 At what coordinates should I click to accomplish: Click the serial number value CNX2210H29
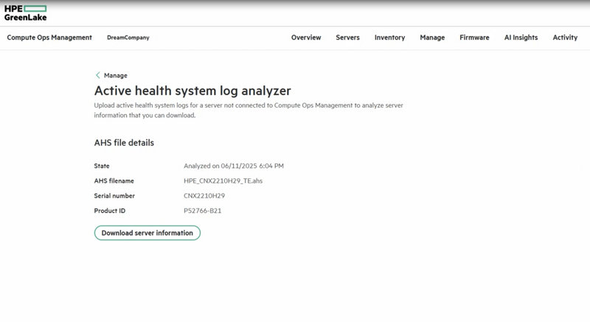[204, 196]
